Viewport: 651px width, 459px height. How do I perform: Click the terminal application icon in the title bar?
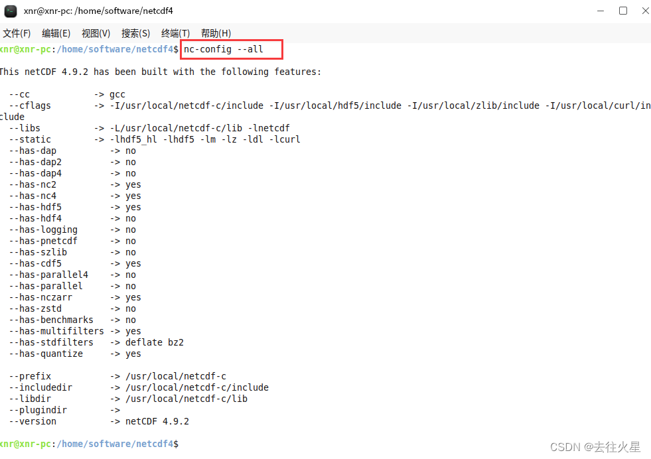pyautogui.click(x=11, y=11)
